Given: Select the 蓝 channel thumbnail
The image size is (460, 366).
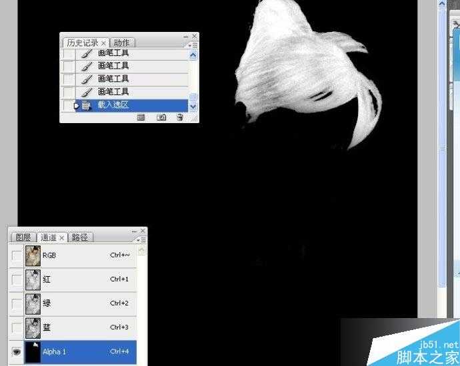Looking at the screenshot, I should (x=33, y=328).
